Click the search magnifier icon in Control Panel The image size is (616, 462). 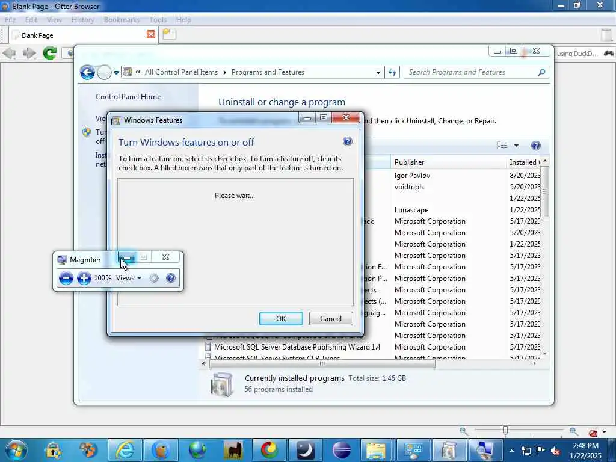(541, 72)
